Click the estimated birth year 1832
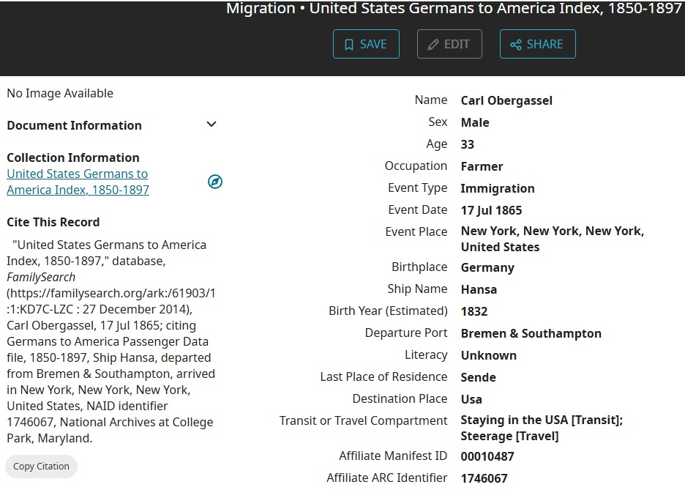The image size is (685, 490). [x=473, y=311]
